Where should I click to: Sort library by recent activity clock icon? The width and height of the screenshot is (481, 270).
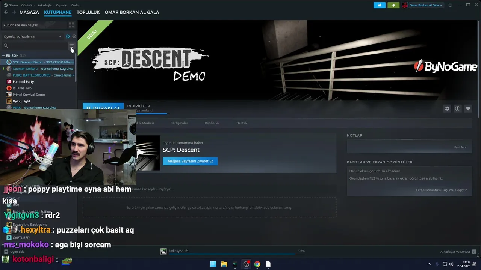tap(68, 36)
